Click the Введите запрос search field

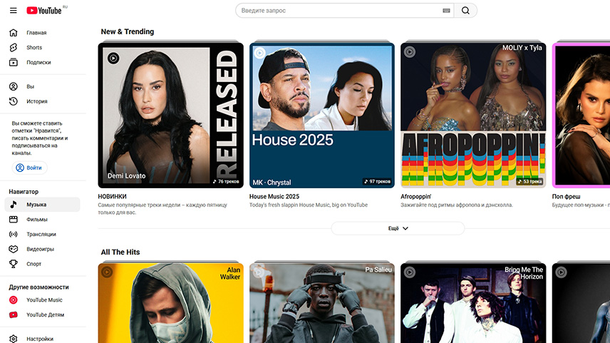pos(338,11)
